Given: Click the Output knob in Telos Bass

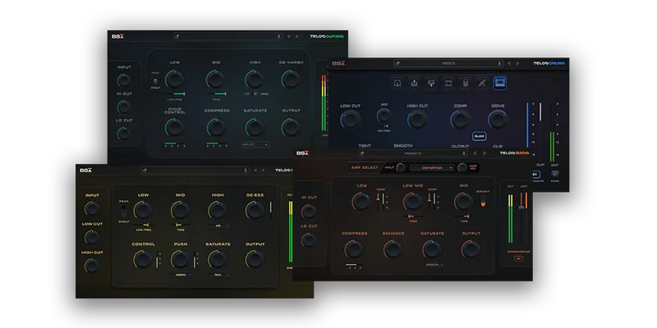Looking at the screenshot, I should point(471,249).
